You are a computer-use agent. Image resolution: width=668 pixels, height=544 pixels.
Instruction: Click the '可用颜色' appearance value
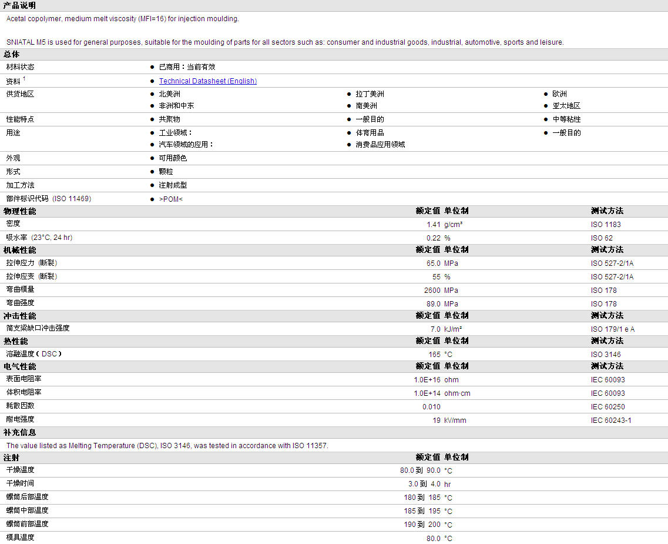point(173,158)
